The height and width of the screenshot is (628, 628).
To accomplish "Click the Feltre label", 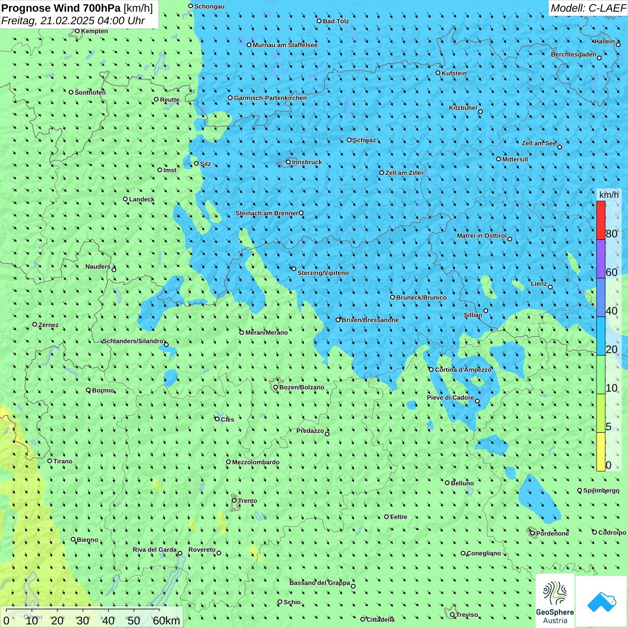I will 398,517.
